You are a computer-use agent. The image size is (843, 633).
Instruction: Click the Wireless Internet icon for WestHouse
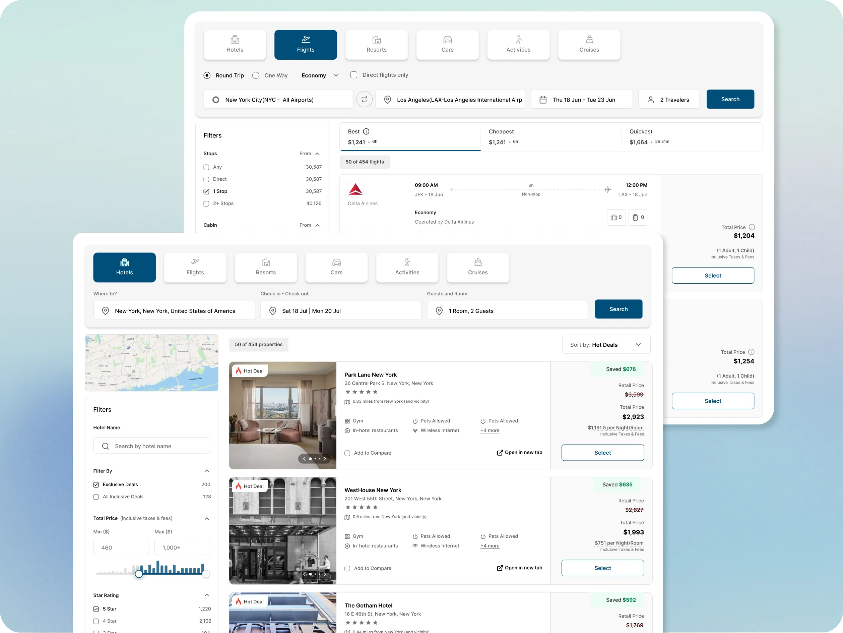[415, 546]
